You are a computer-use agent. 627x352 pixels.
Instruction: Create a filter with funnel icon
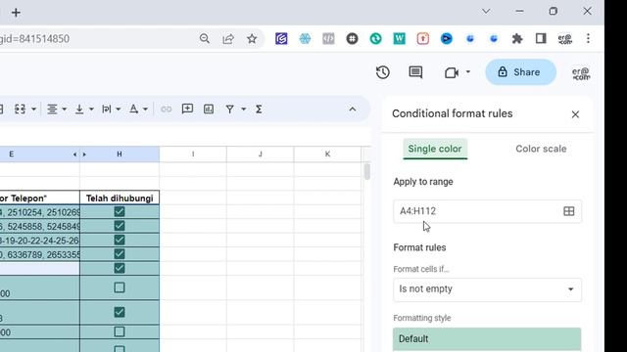coord(230,109)
